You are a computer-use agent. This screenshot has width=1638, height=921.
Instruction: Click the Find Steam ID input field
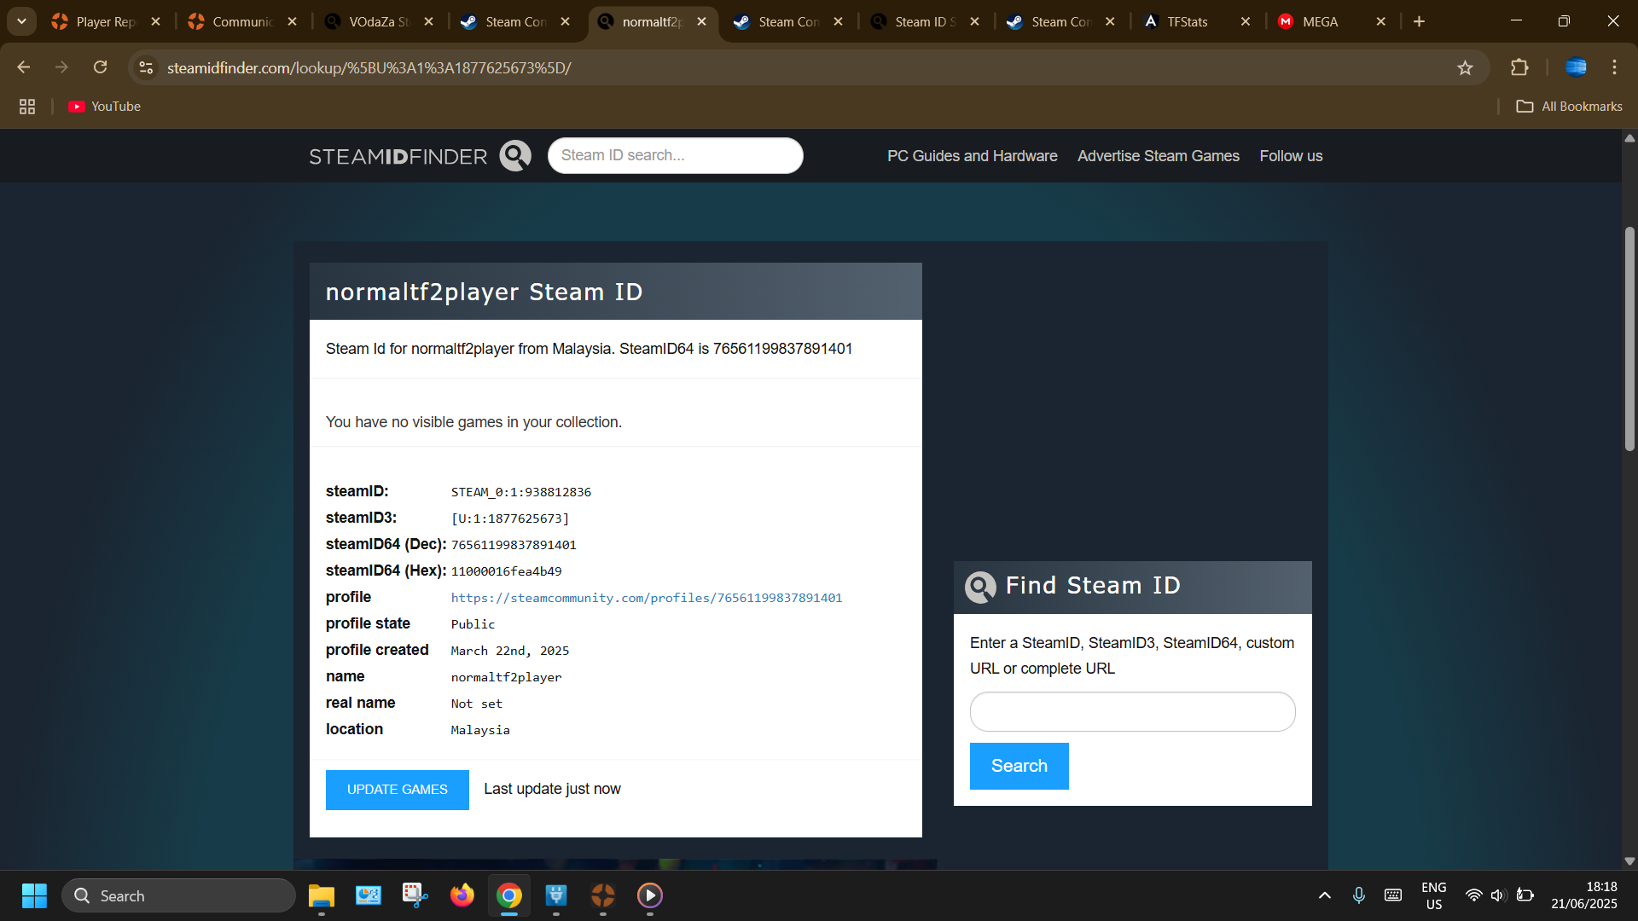(x=1132, y=711)
